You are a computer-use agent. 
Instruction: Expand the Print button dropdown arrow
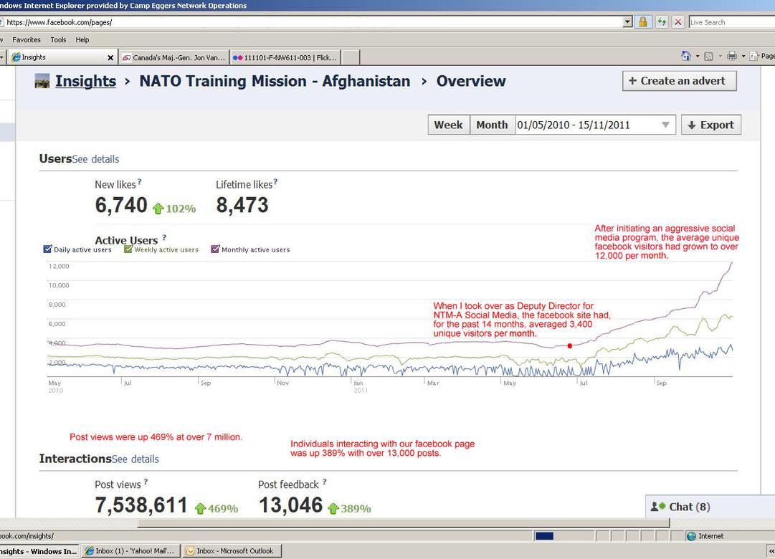(x=743, y=57)
